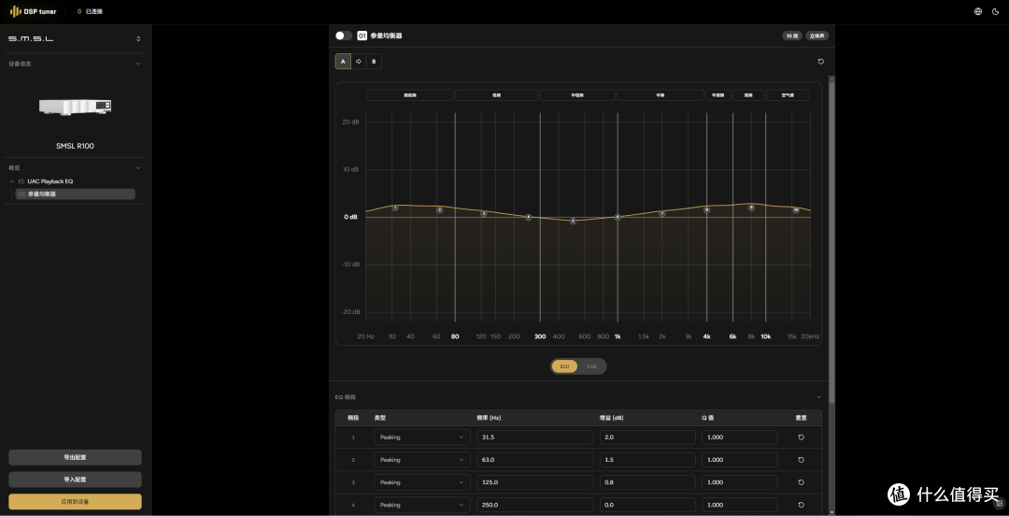Select preset slot A
The height and width of the screenshot is (516, 1009).
[343, 61]
